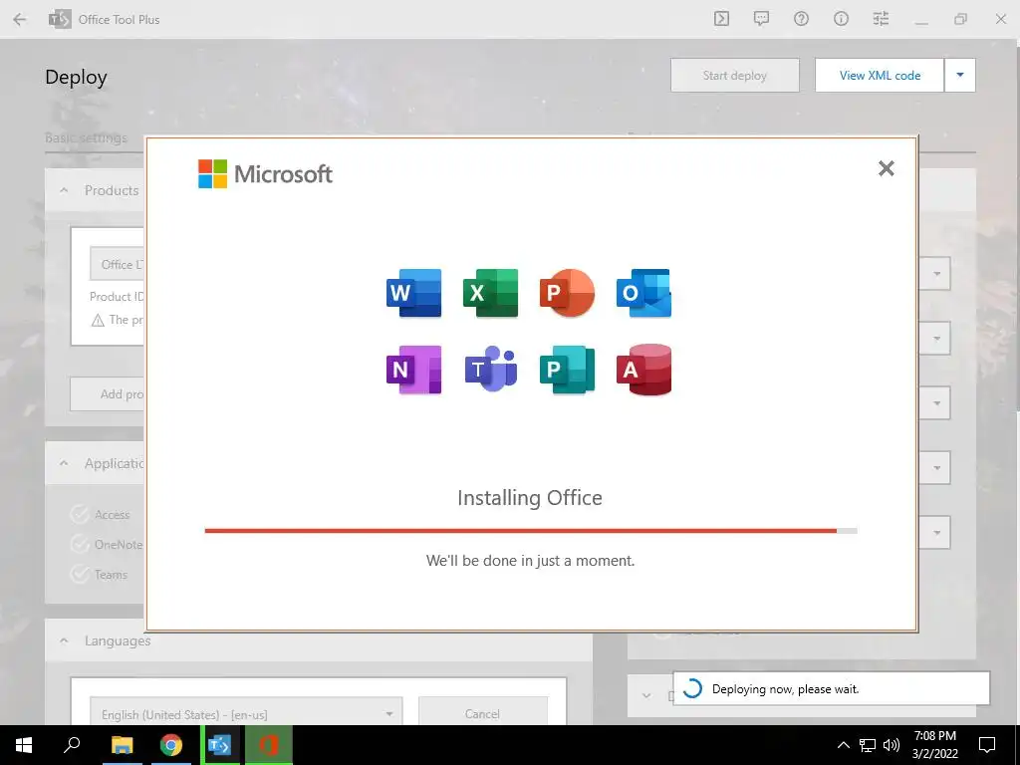Go back using Office Tool Plus arrow
The image size is (1020, 765).
click(x=20, y=20)
